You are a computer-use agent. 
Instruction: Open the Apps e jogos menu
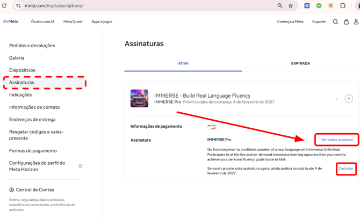coord(102,21)
